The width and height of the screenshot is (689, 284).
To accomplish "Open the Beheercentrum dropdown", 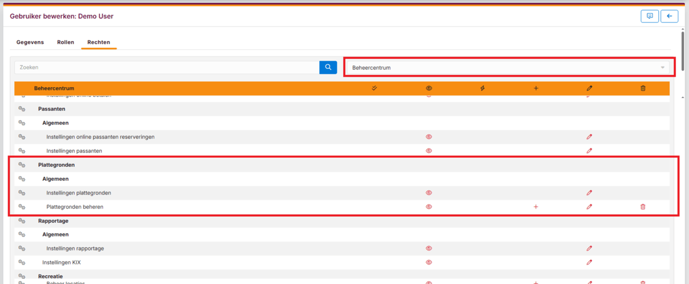I will pyautogui.click(x=508, y=68).
